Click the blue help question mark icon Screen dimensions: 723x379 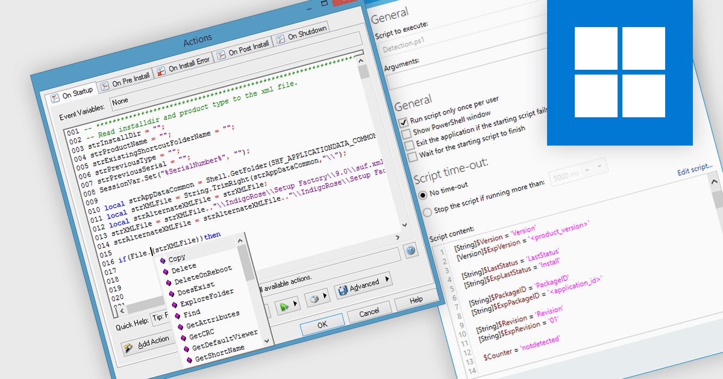click(x=411, y=251)
